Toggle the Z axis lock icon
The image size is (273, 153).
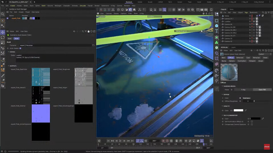[x=109, y=10]
